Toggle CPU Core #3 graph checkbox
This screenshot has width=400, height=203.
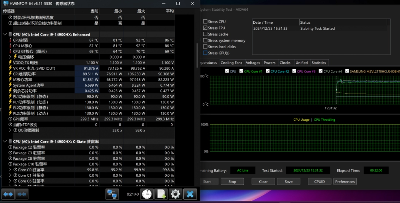pyautogui.click(x=294, y=71)
